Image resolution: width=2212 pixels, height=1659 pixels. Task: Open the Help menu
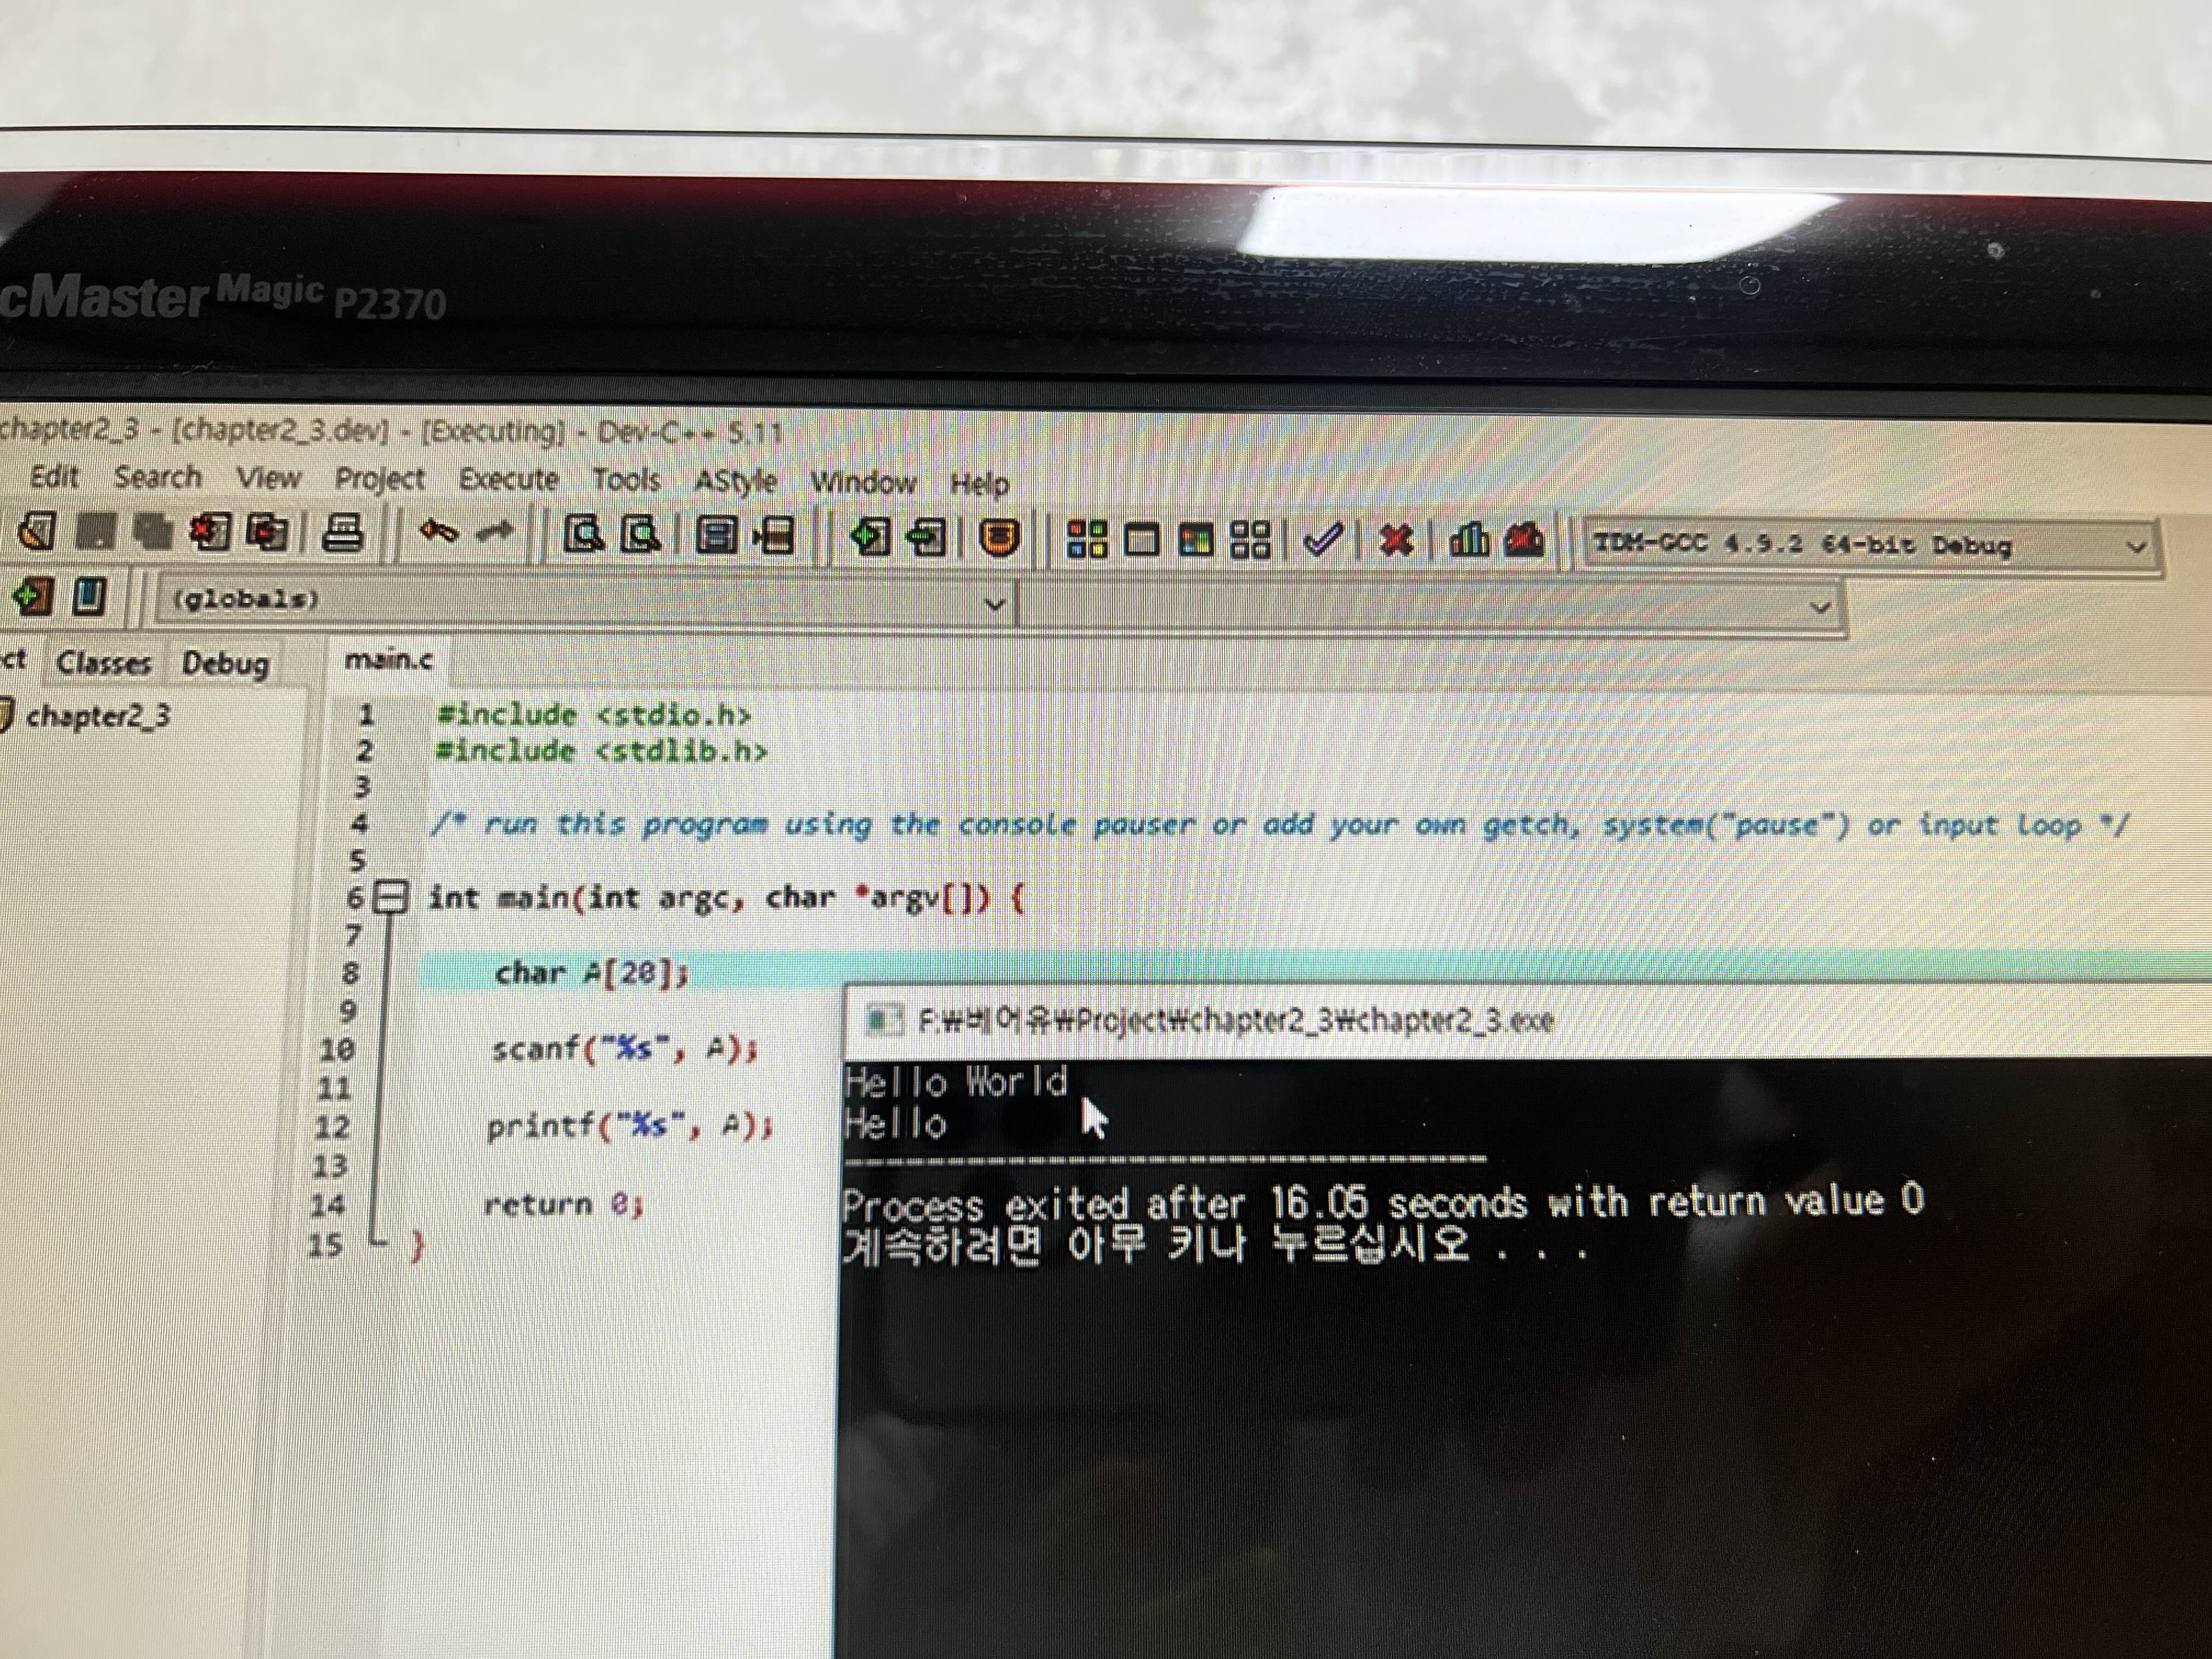pos(979,484)
